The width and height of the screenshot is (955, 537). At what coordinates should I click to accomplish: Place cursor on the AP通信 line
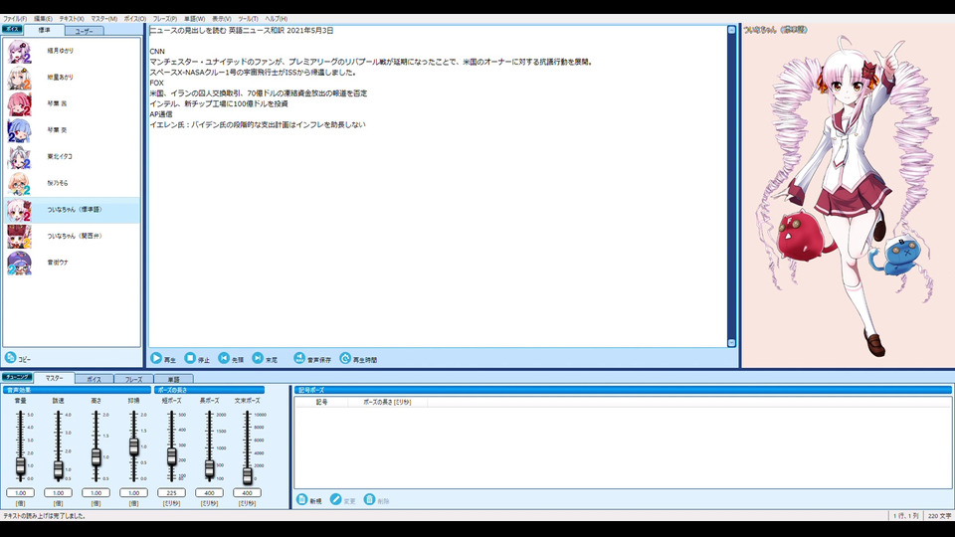click(x=161, y=113)
